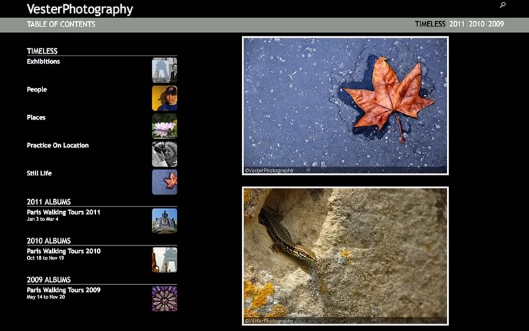Switch to the TIMELESS tab
The height and width of the screenshot is (331, 529).
430,24
